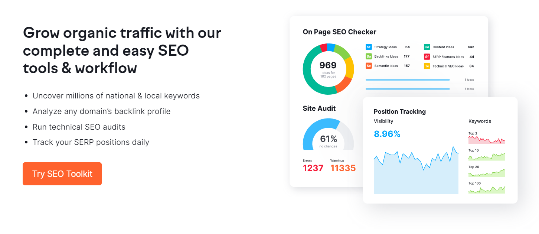This screenshot has height=234, width=539.
Task: Click the blue Visibility area chart
Action: [x=416, y=176]
